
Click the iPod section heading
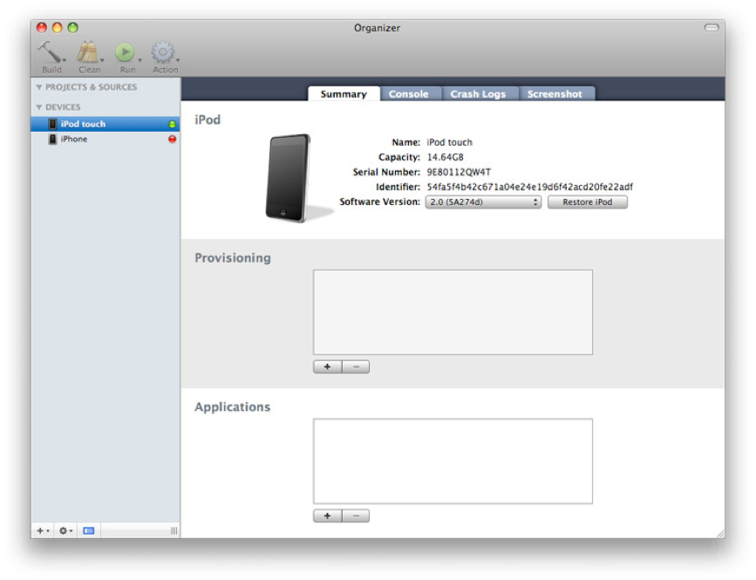[208, 119]
